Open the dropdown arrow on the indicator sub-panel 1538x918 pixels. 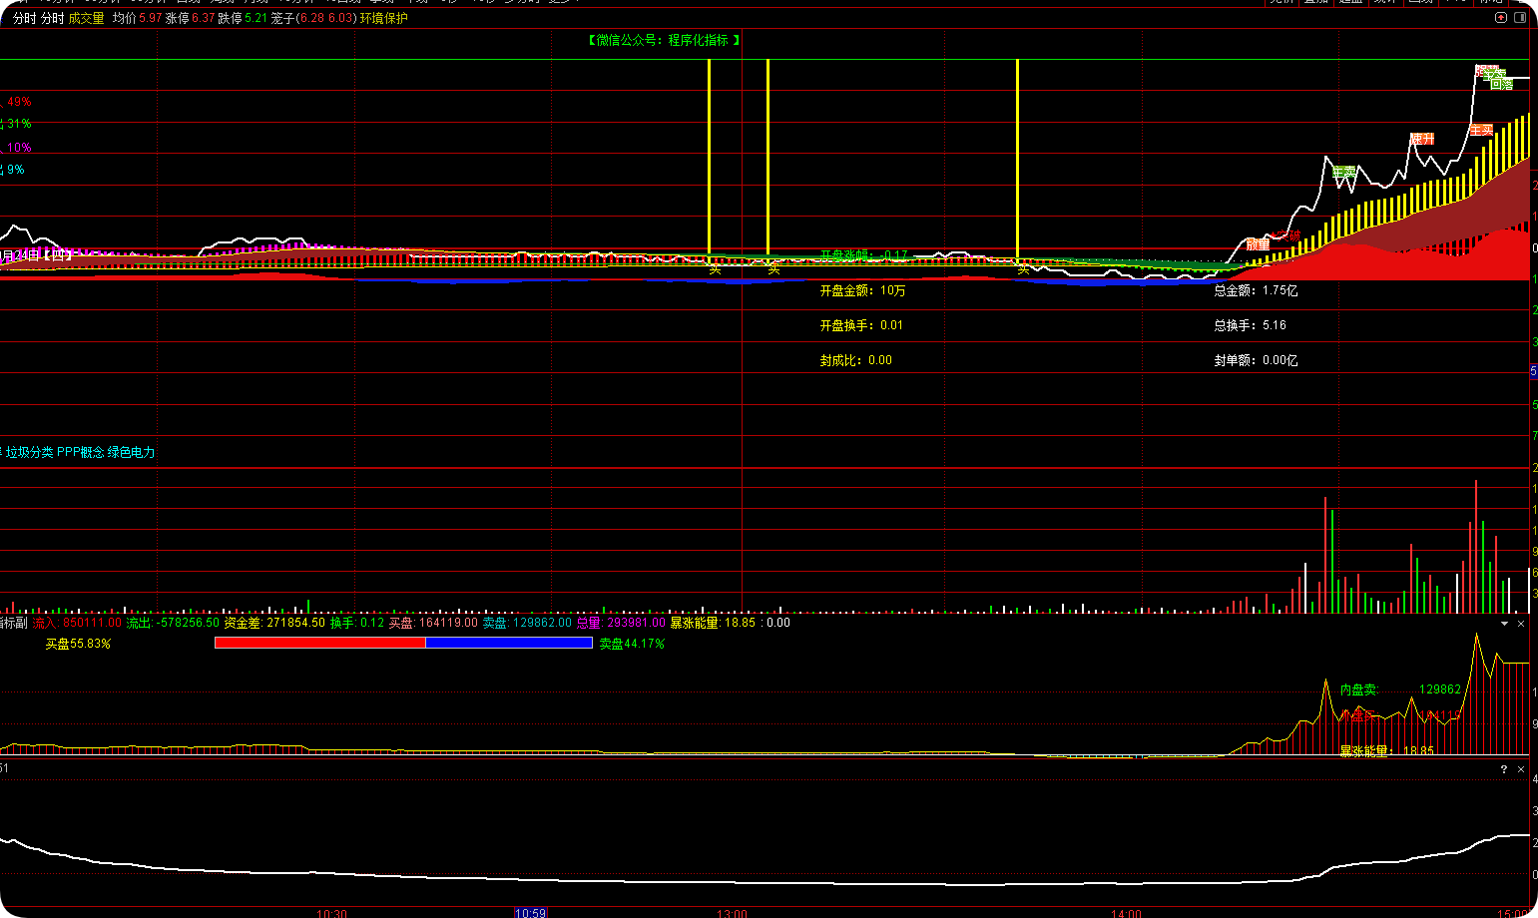pos(1505,624)
